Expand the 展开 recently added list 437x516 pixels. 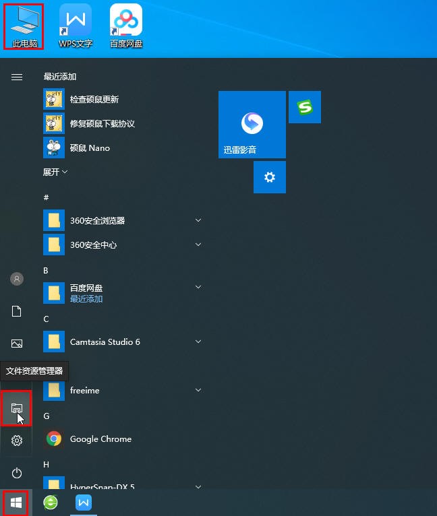pyautogui.click(x=55, y=172)
